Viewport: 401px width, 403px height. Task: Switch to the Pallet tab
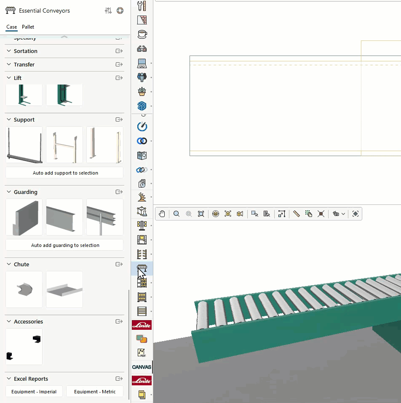(28, 27)
